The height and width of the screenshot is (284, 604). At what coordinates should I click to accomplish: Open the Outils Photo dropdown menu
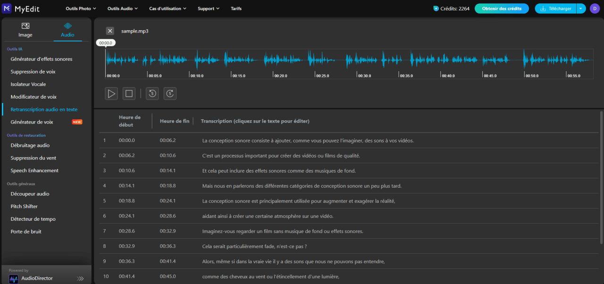(81, 8)
